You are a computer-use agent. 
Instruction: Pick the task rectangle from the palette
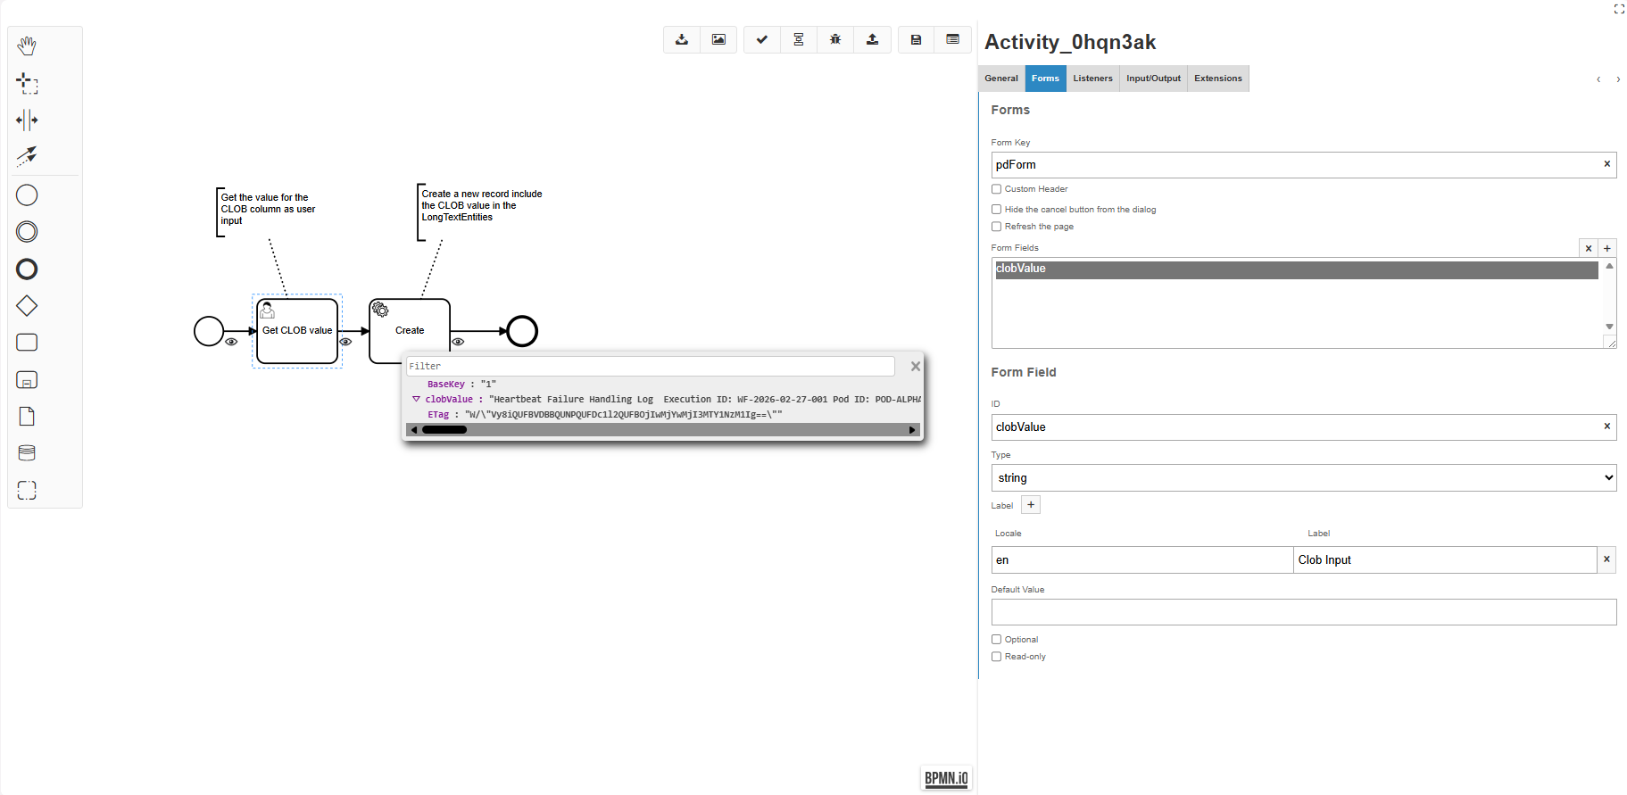coord(27,343)
